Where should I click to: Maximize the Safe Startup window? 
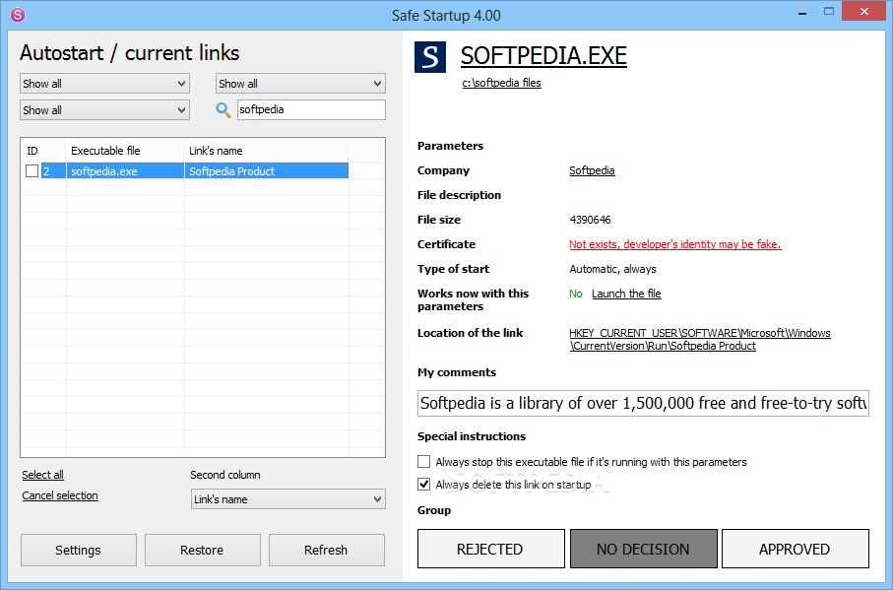coord(829,12)
